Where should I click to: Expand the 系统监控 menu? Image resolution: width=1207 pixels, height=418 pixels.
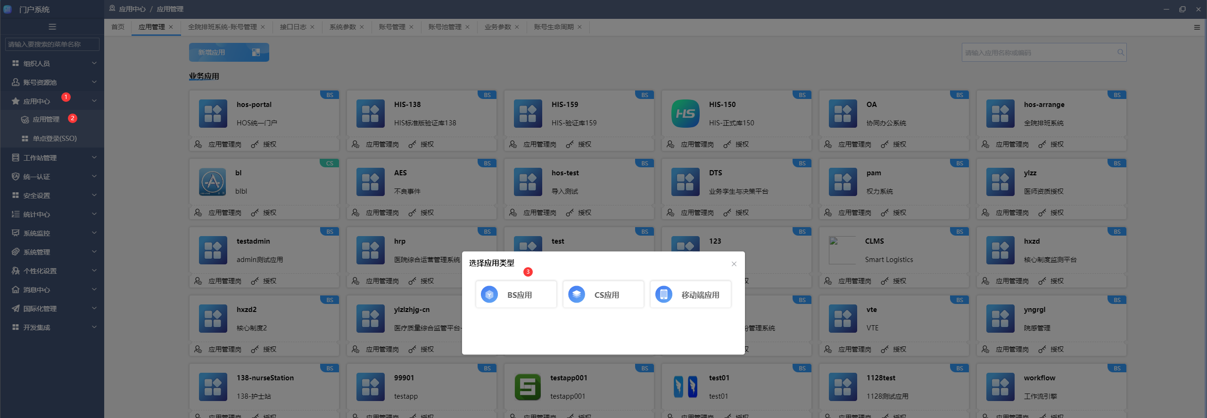pos(52,233)
